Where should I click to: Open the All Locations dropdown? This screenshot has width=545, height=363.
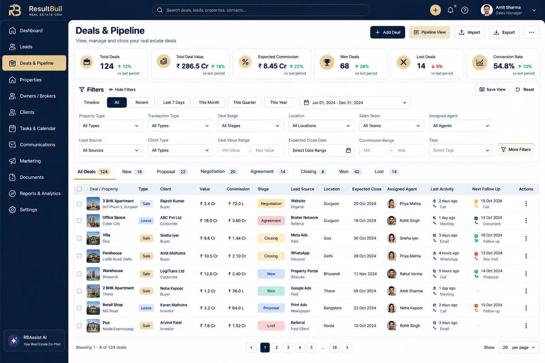[321, 126]
